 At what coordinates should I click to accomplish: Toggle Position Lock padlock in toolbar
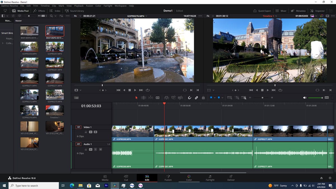tap(203, 98)
